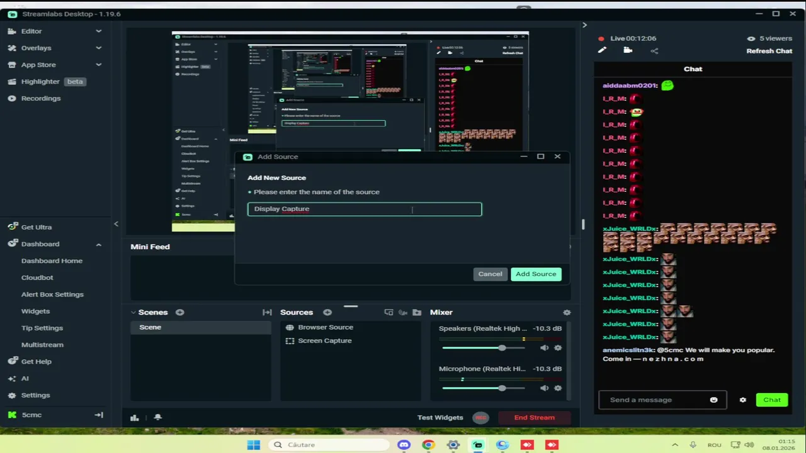This screenshot has height=453, width=806.
Task: Mute the Microphone audio
Action: point(544,388)
